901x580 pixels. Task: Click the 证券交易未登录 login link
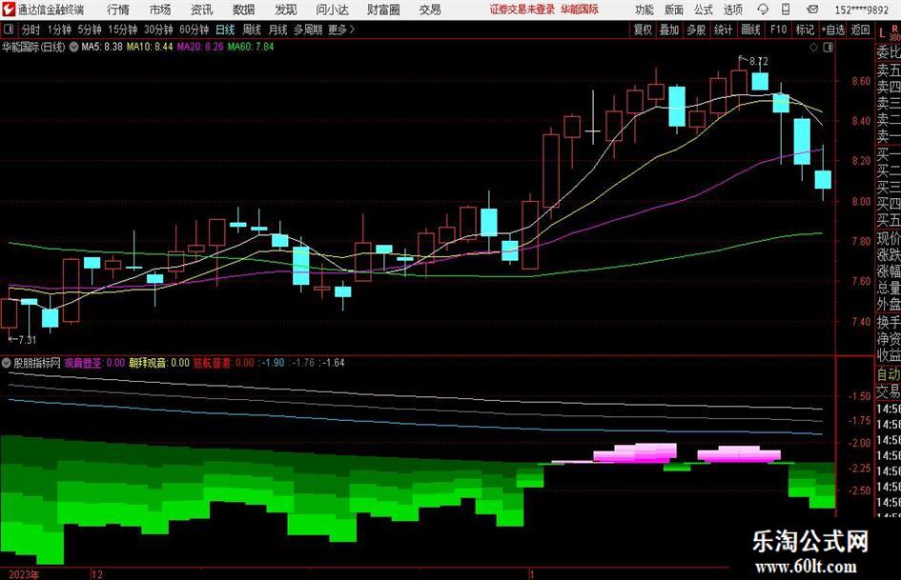(522, 10)
